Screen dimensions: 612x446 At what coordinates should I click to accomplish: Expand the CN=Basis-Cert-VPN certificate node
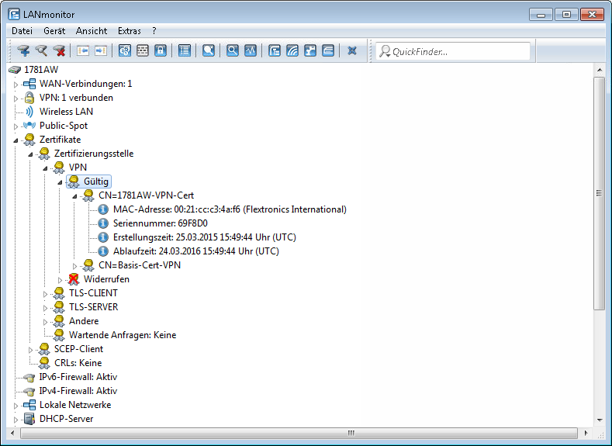click(74, 265)
